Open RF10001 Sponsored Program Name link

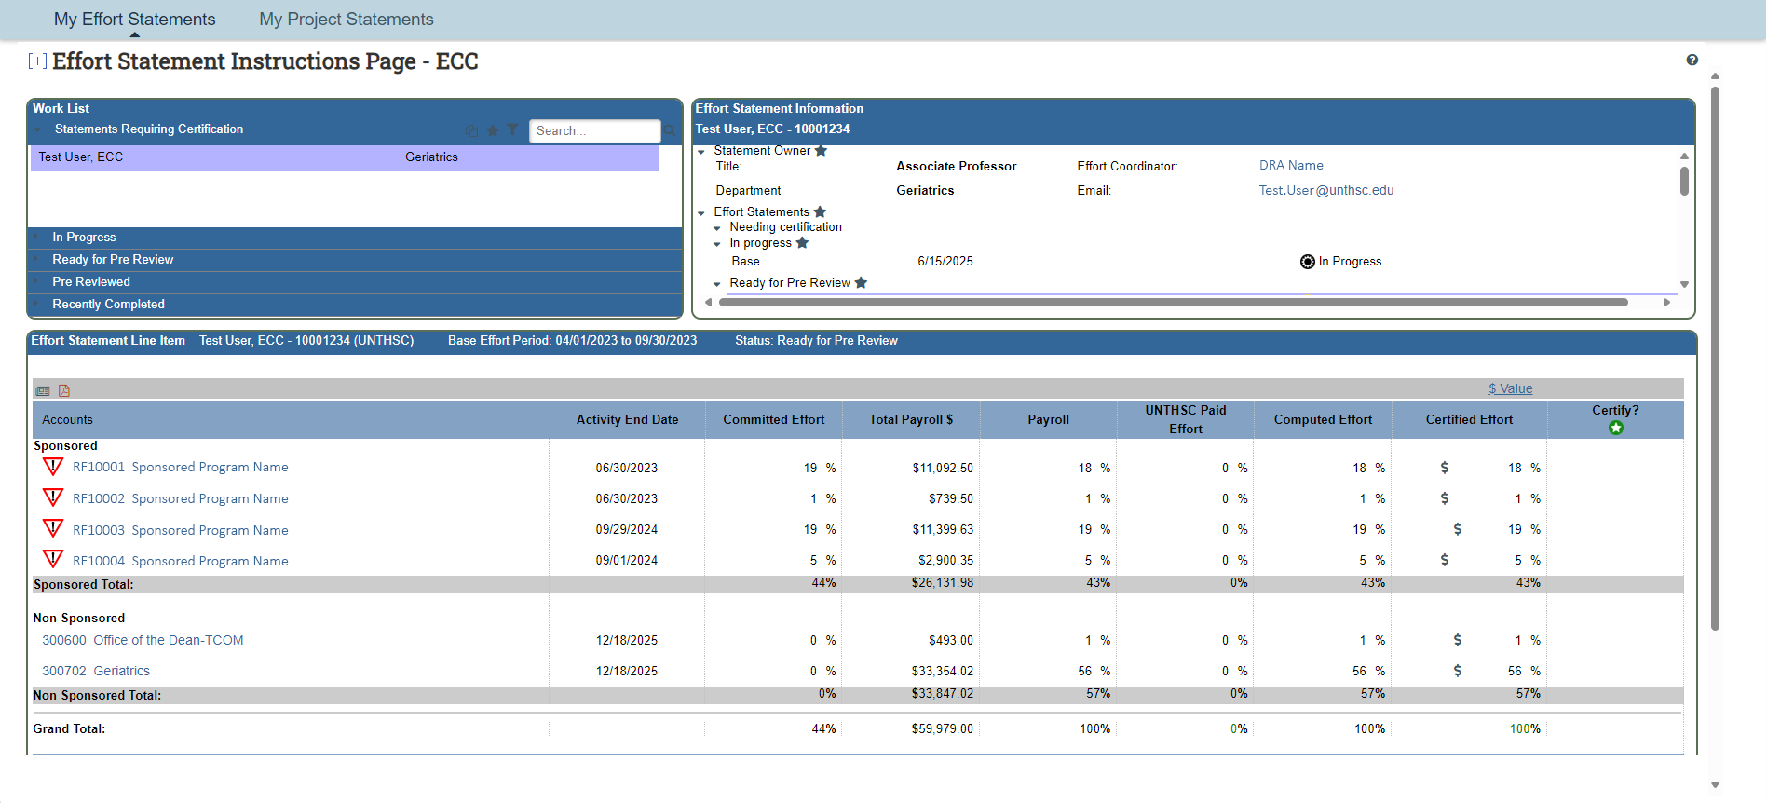(181, 468)
